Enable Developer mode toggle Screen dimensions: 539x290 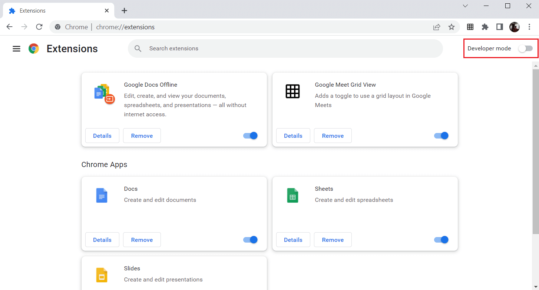526,49
